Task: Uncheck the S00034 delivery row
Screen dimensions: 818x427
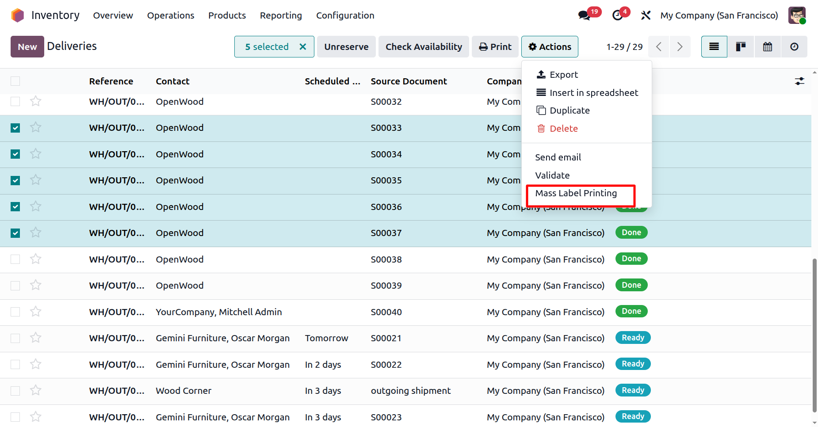Action: coord(15,154)
